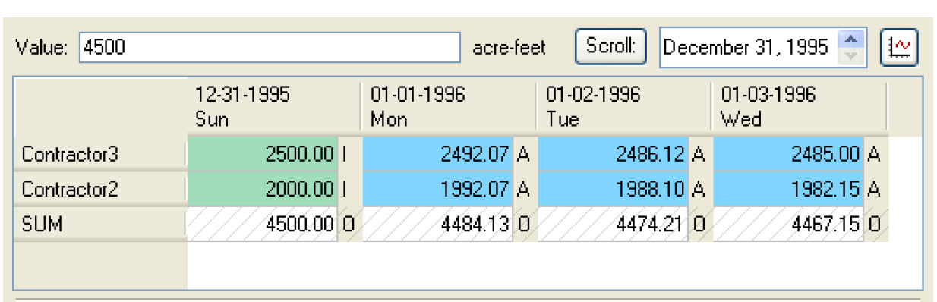
Task: Select the SUM cell showing 4500.00
Action: click(263, 225)
